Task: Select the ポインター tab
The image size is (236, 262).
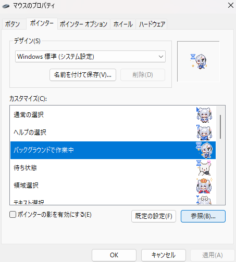Action: click(42, 23)
